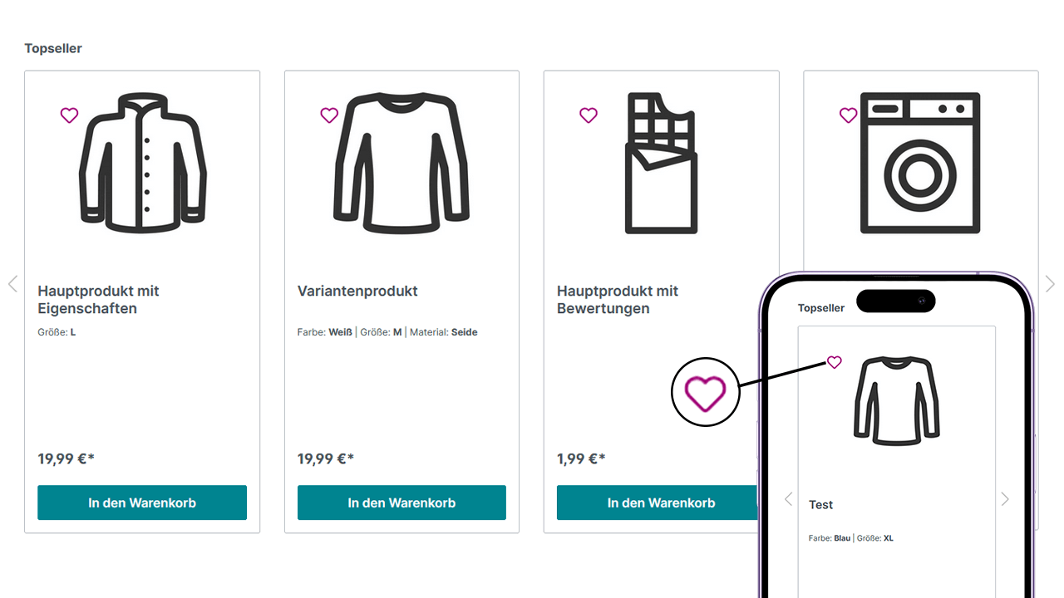Open the "Test" product link in the phone preview
1064x598 pixels.
pyautogui.click(x=820, y=504)
